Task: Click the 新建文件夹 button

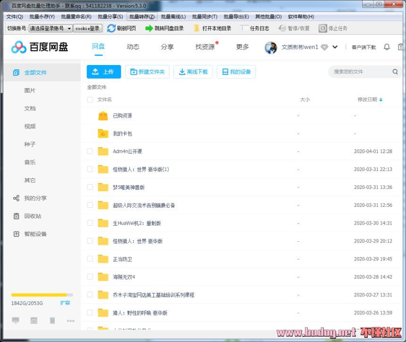Action: pyautogui.click(x=147, y=72)
